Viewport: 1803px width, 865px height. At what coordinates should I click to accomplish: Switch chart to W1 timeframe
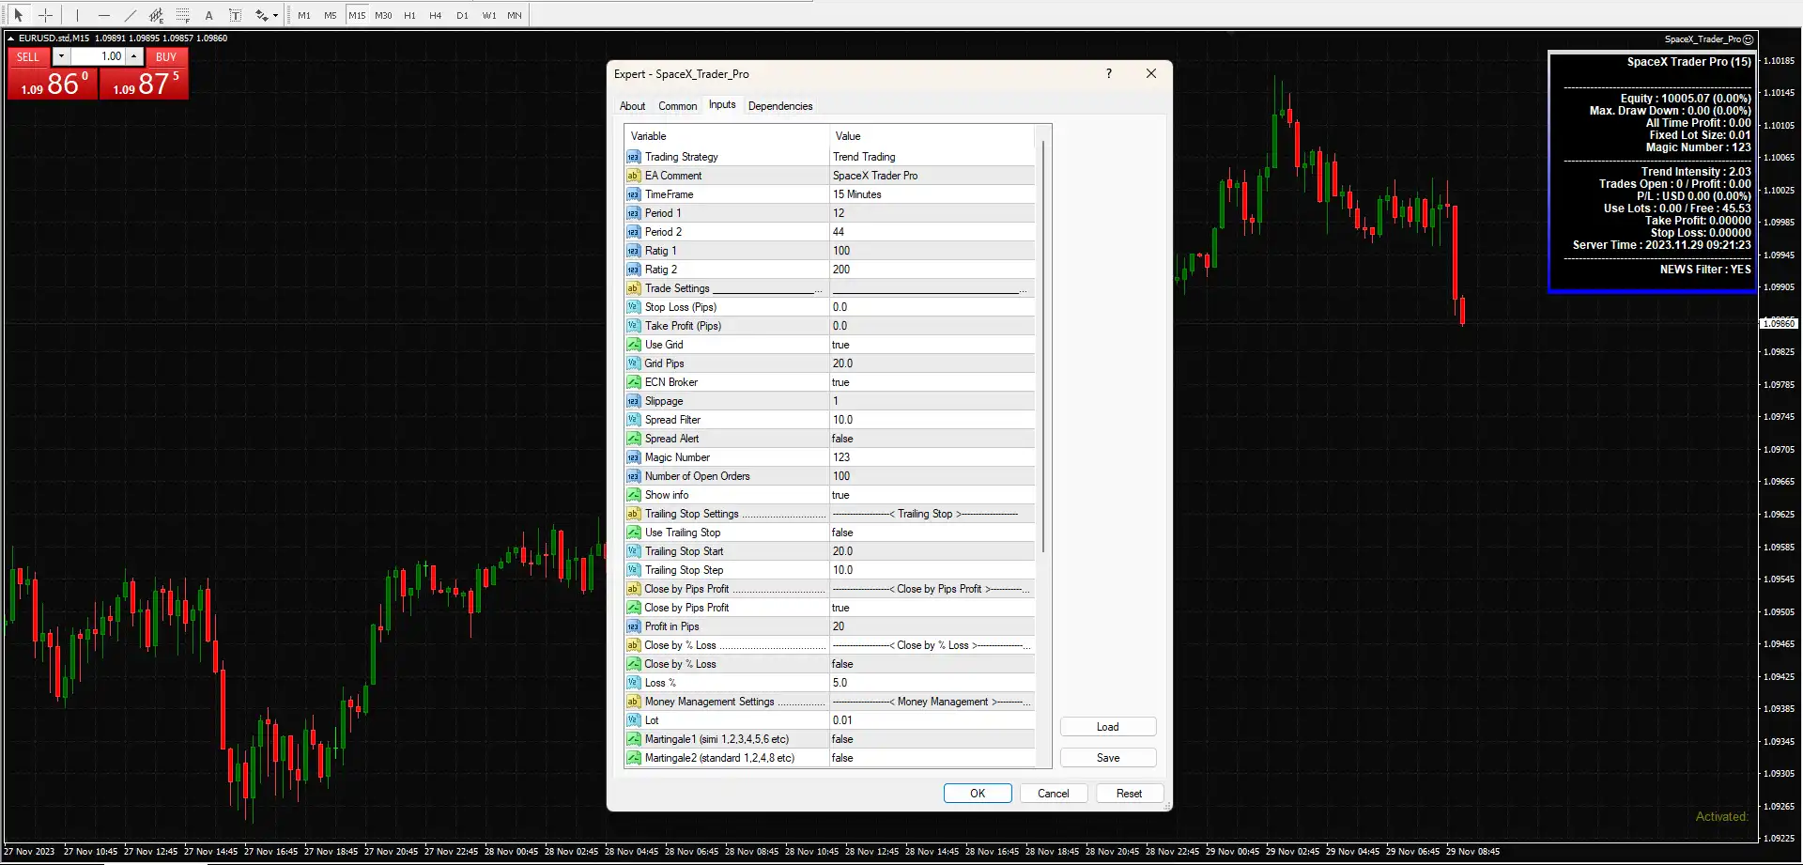488,15
